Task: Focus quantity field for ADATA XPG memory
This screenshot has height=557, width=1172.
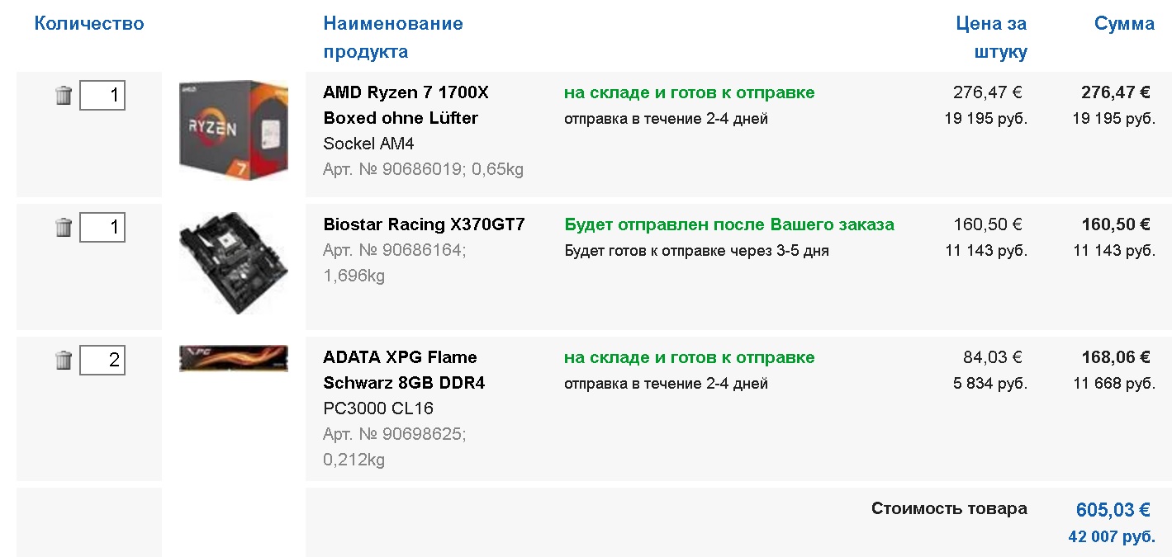Action: (102, 360)
